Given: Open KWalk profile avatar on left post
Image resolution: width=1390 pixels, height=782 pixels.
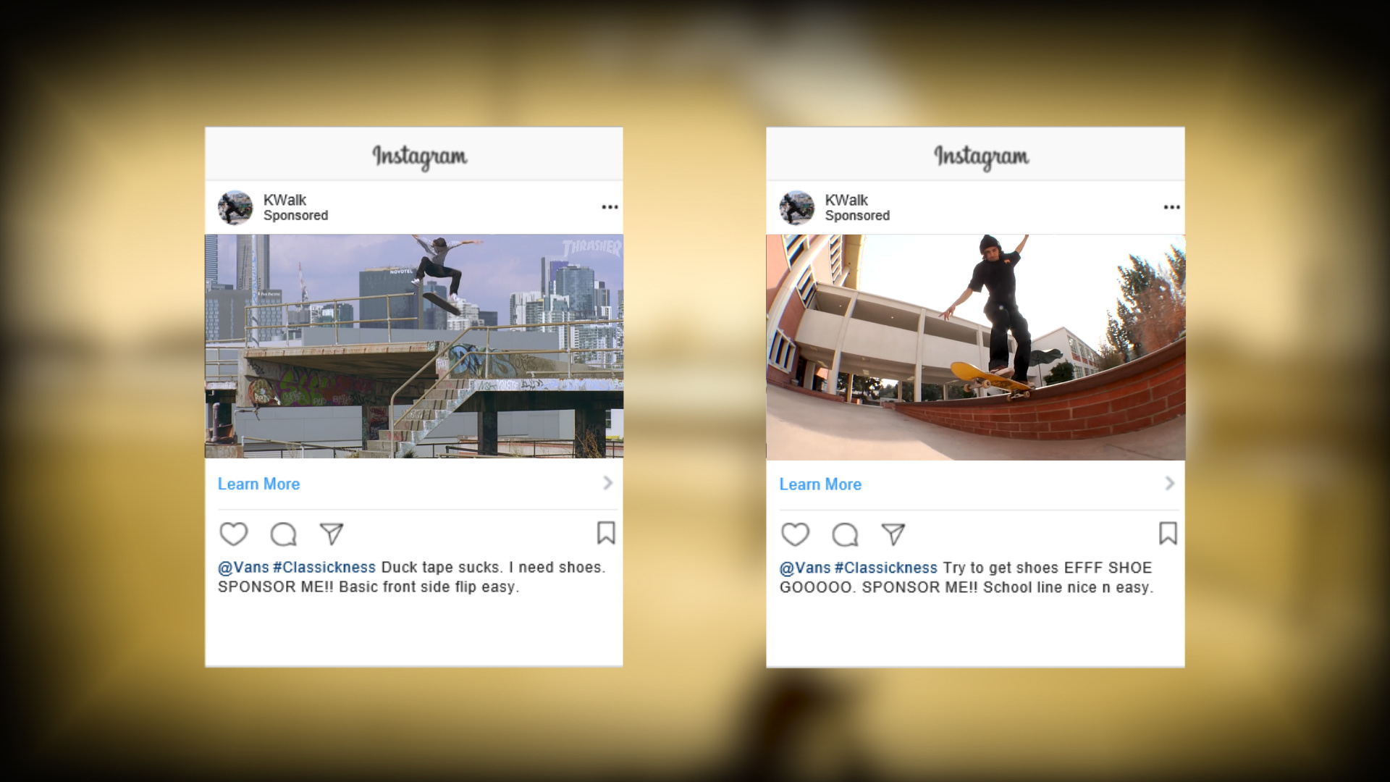Looking at the screenshot, I should point(235,208).
